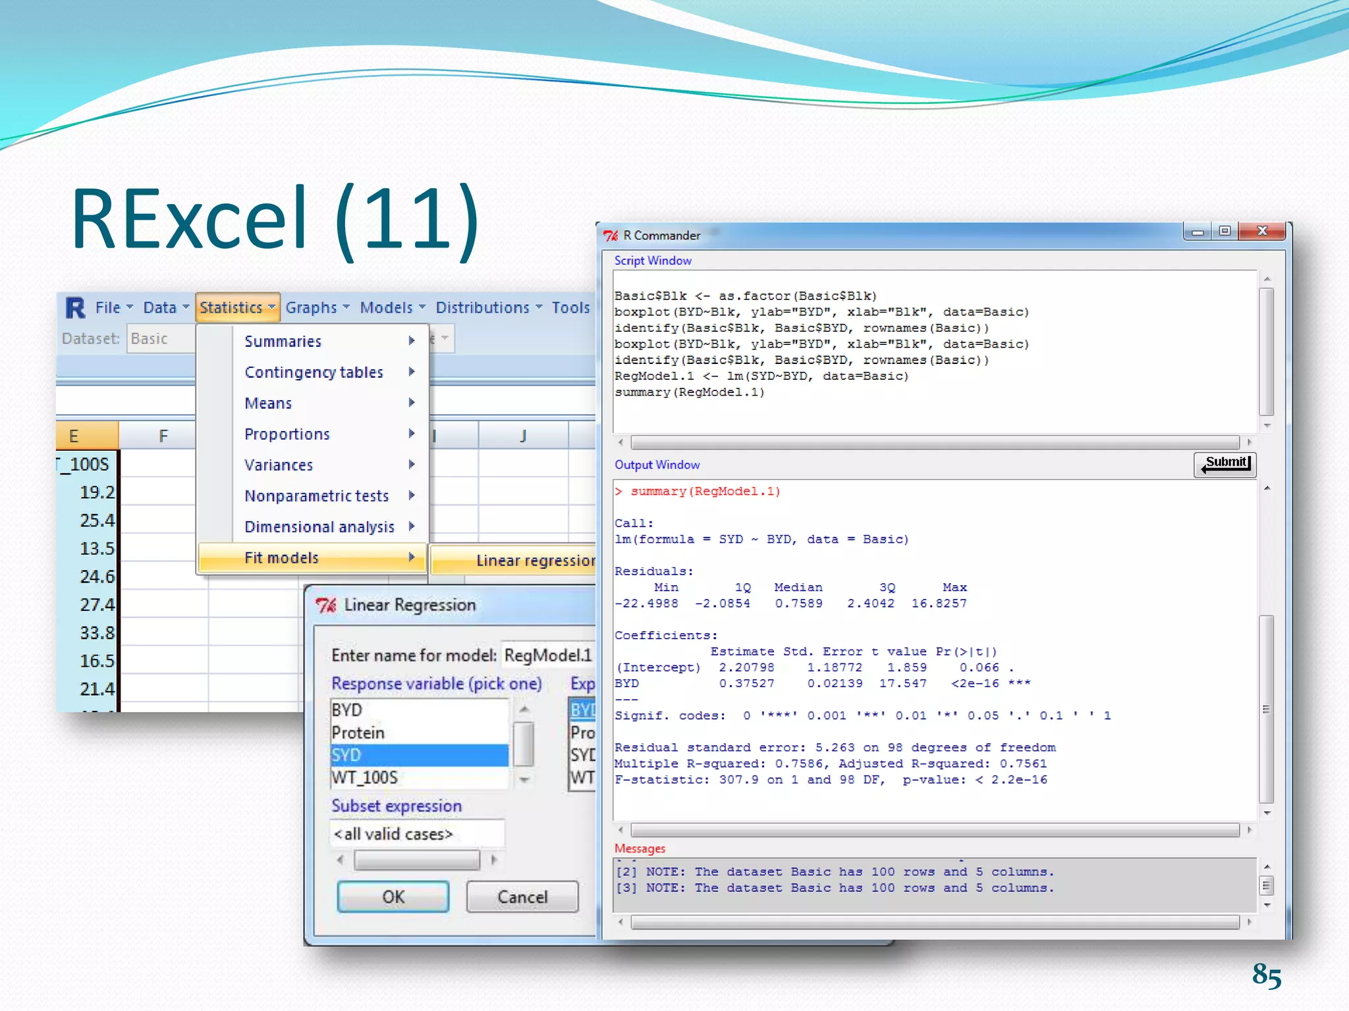
Task: Minimize the R Commander window
Action: pos(1198,231)
